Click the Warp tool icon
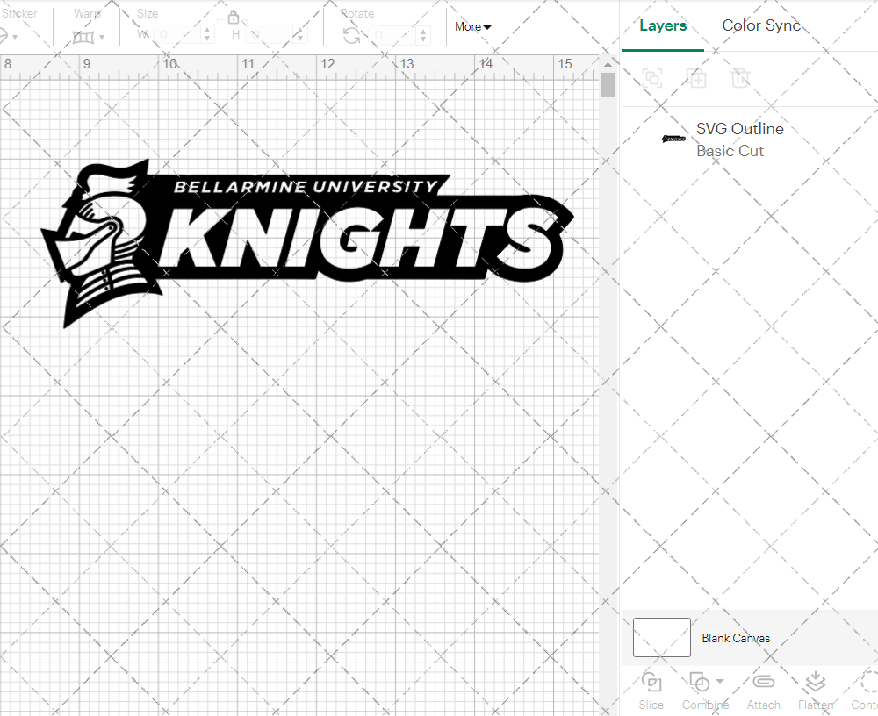 [x=84, y=35]
